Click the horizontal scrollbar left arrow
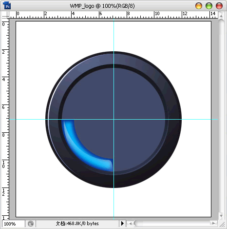 click(x=130, y=224)
